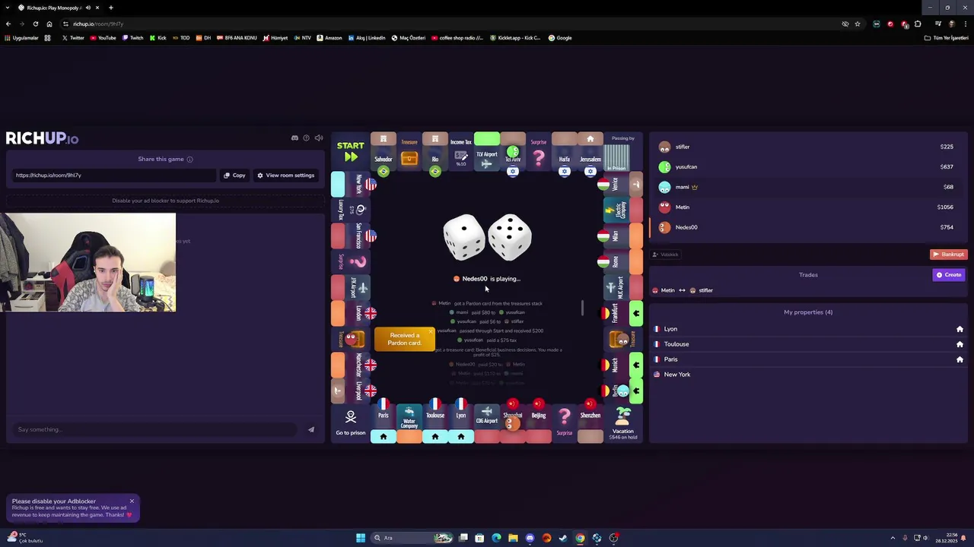
Task: Select player Nedes00 in the player list
Action: pos(807,227)
